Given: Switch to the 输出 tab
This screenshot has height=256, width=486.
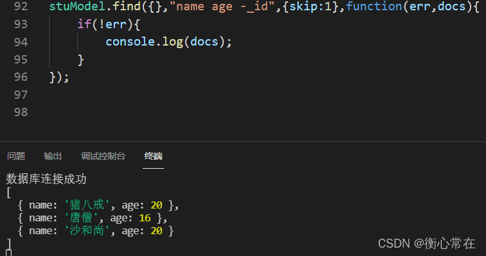Looking at the screenshot, I should click(53, 156).
